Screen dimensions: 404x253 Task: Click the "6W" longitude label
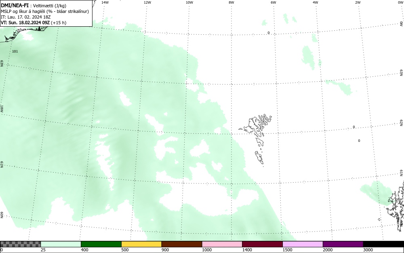[274, 2]
